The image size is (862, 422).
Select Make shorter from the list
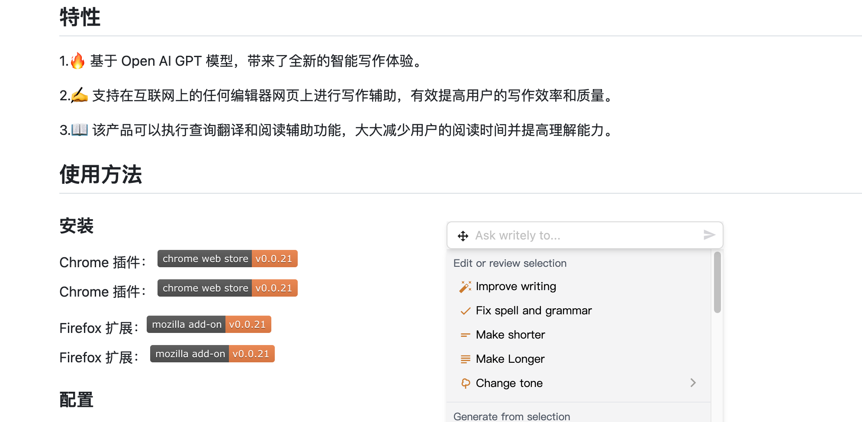click(x=510, y=335)
